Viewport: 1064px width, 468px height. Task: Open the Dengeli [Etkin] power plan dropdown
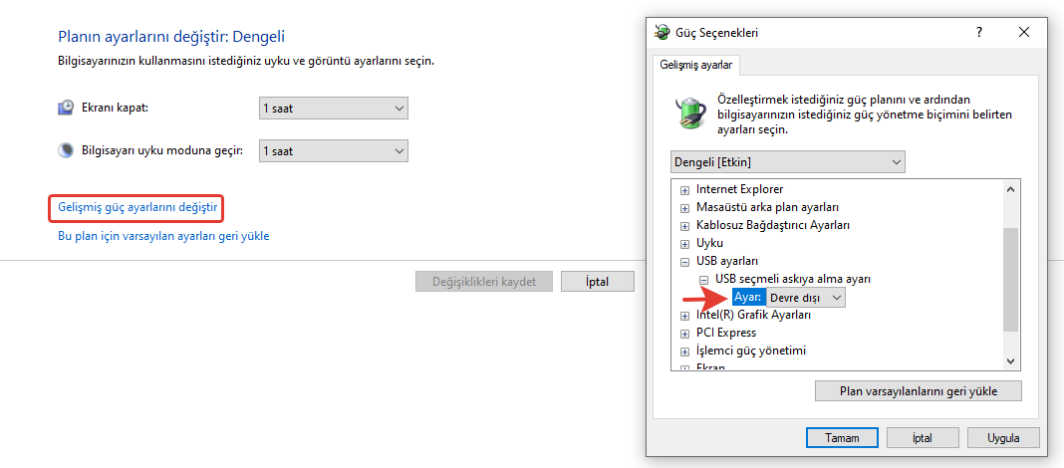tap(788, 161)
